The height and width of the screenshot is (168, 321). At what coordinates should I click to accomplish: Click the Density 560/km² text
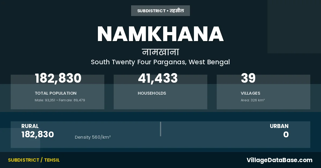[x=93, y=137]
